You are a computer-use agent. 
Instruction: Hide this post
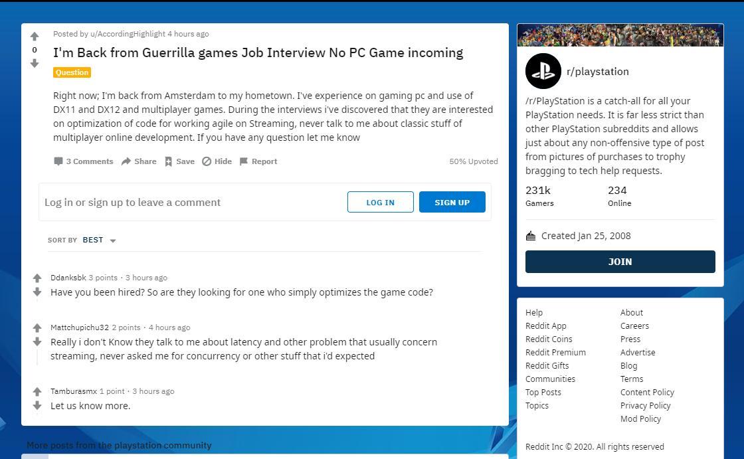tap(217, 161)
